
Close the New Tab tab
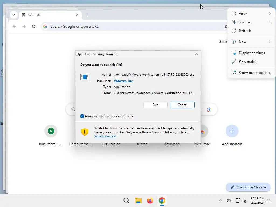(77, 15)
